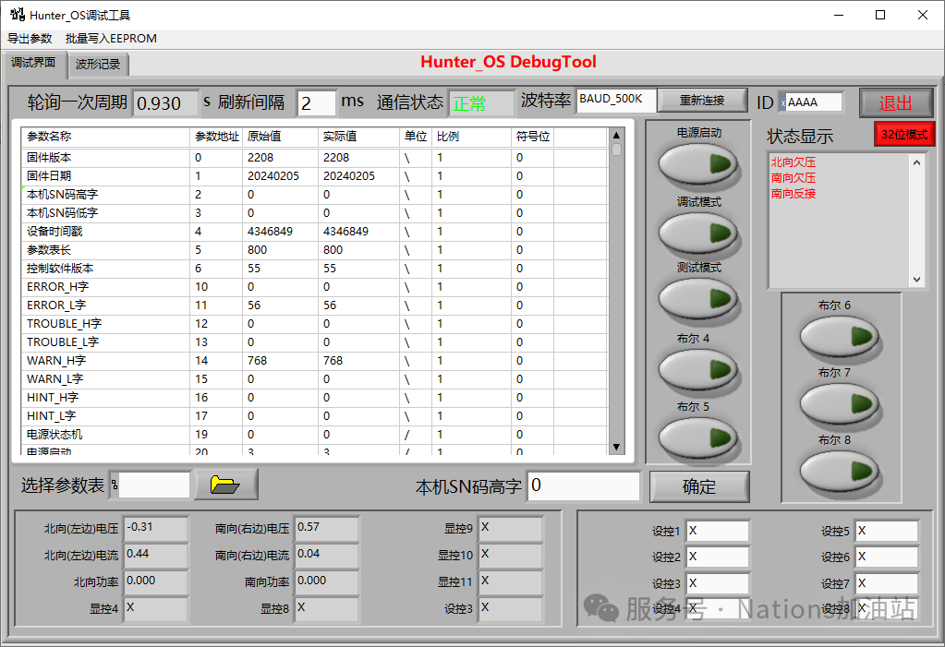Select the ERROR_L字 row name
This screenshot has width=945, height=647.
tap(56, 306)
